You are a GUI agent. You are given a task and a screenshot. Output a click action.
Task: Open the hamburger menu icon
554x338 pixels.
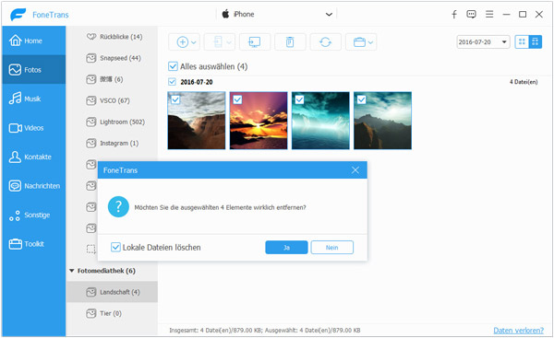click(x=489, y=14)
